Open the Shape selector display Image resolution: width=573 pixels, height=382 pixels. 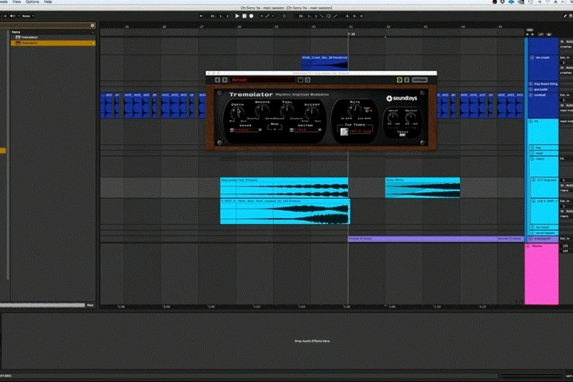(246, 130)
